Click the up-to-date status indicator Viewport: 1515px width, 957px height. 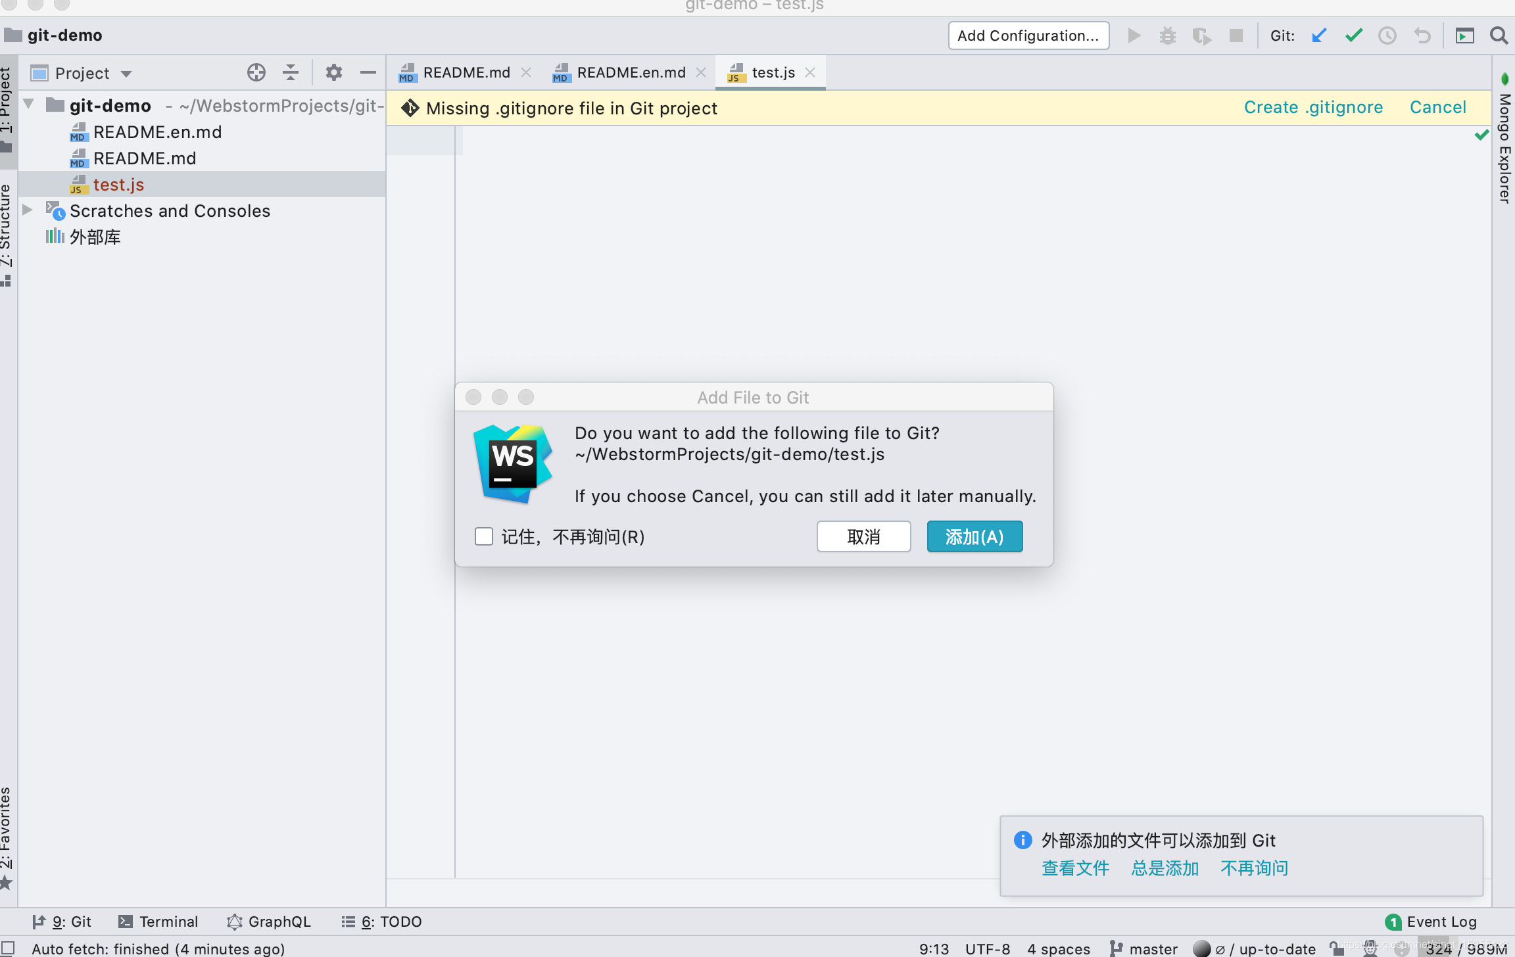pyautogui.click(x=1256, y=948)
